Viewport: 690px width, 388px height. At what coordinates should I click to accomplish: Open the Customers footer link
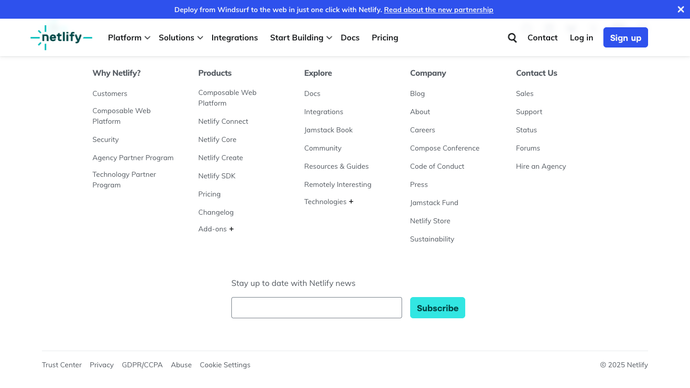coord(110,93)
